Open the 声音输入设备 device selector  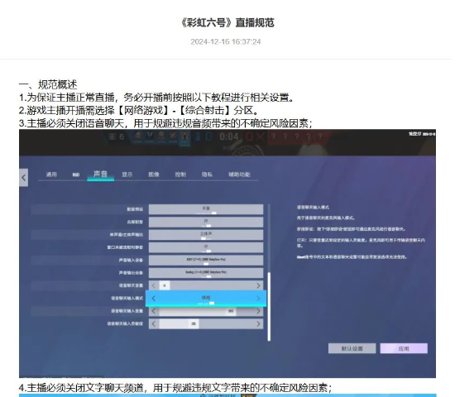[x=206, y=261]
